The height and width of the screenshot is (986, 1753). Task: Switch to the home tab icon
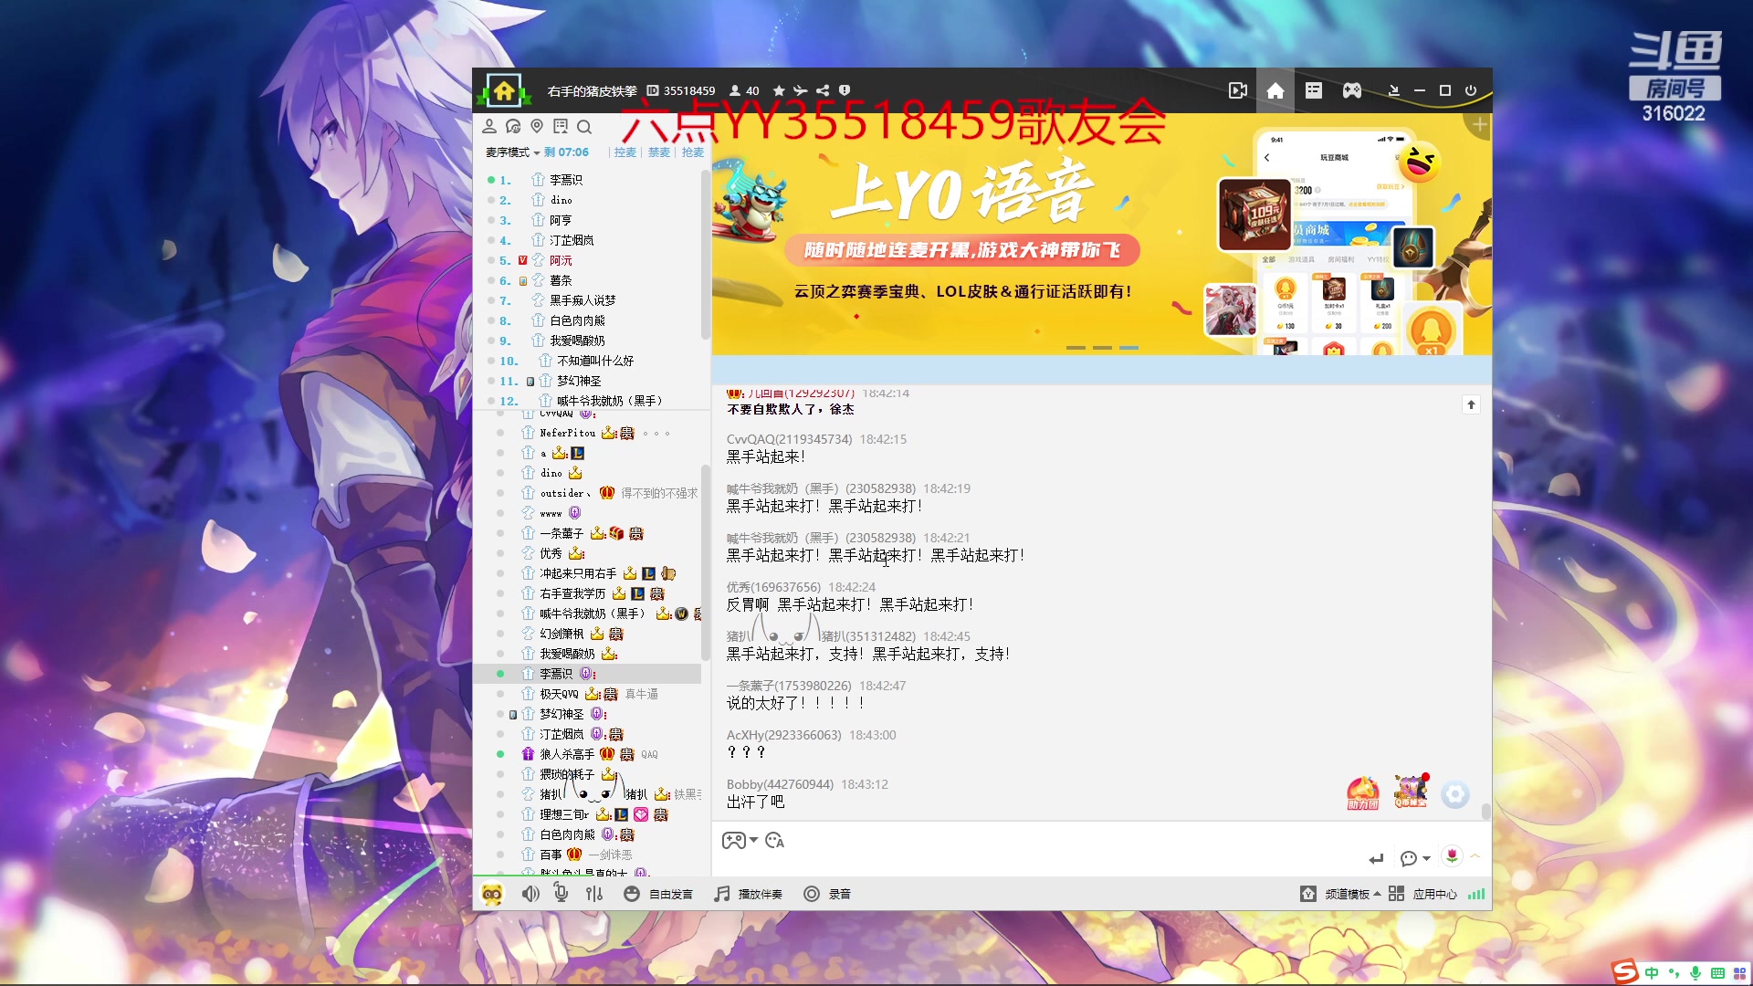tap(1275, 90)
